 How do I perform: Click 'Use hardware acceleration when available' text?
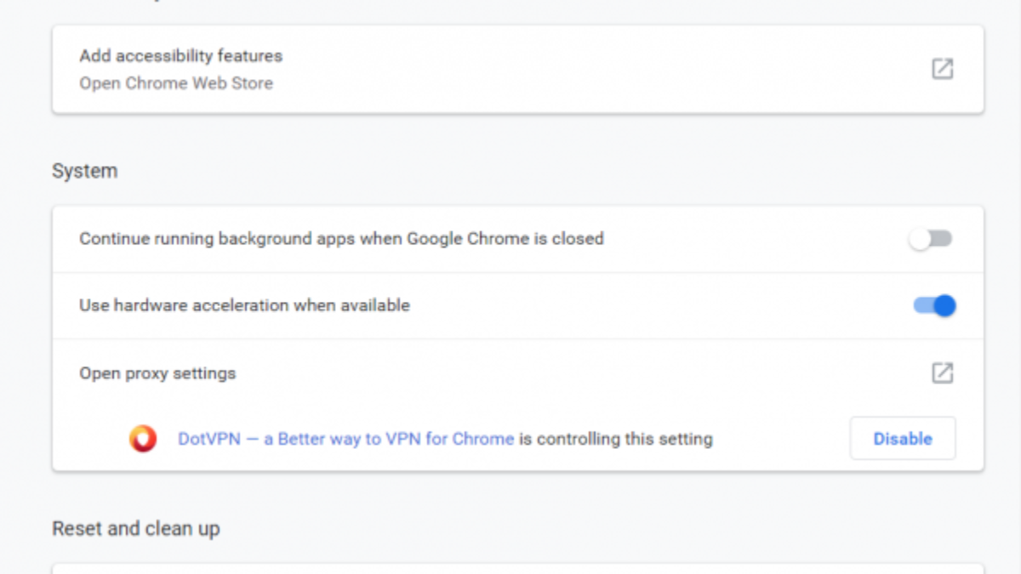click(244, 305)
